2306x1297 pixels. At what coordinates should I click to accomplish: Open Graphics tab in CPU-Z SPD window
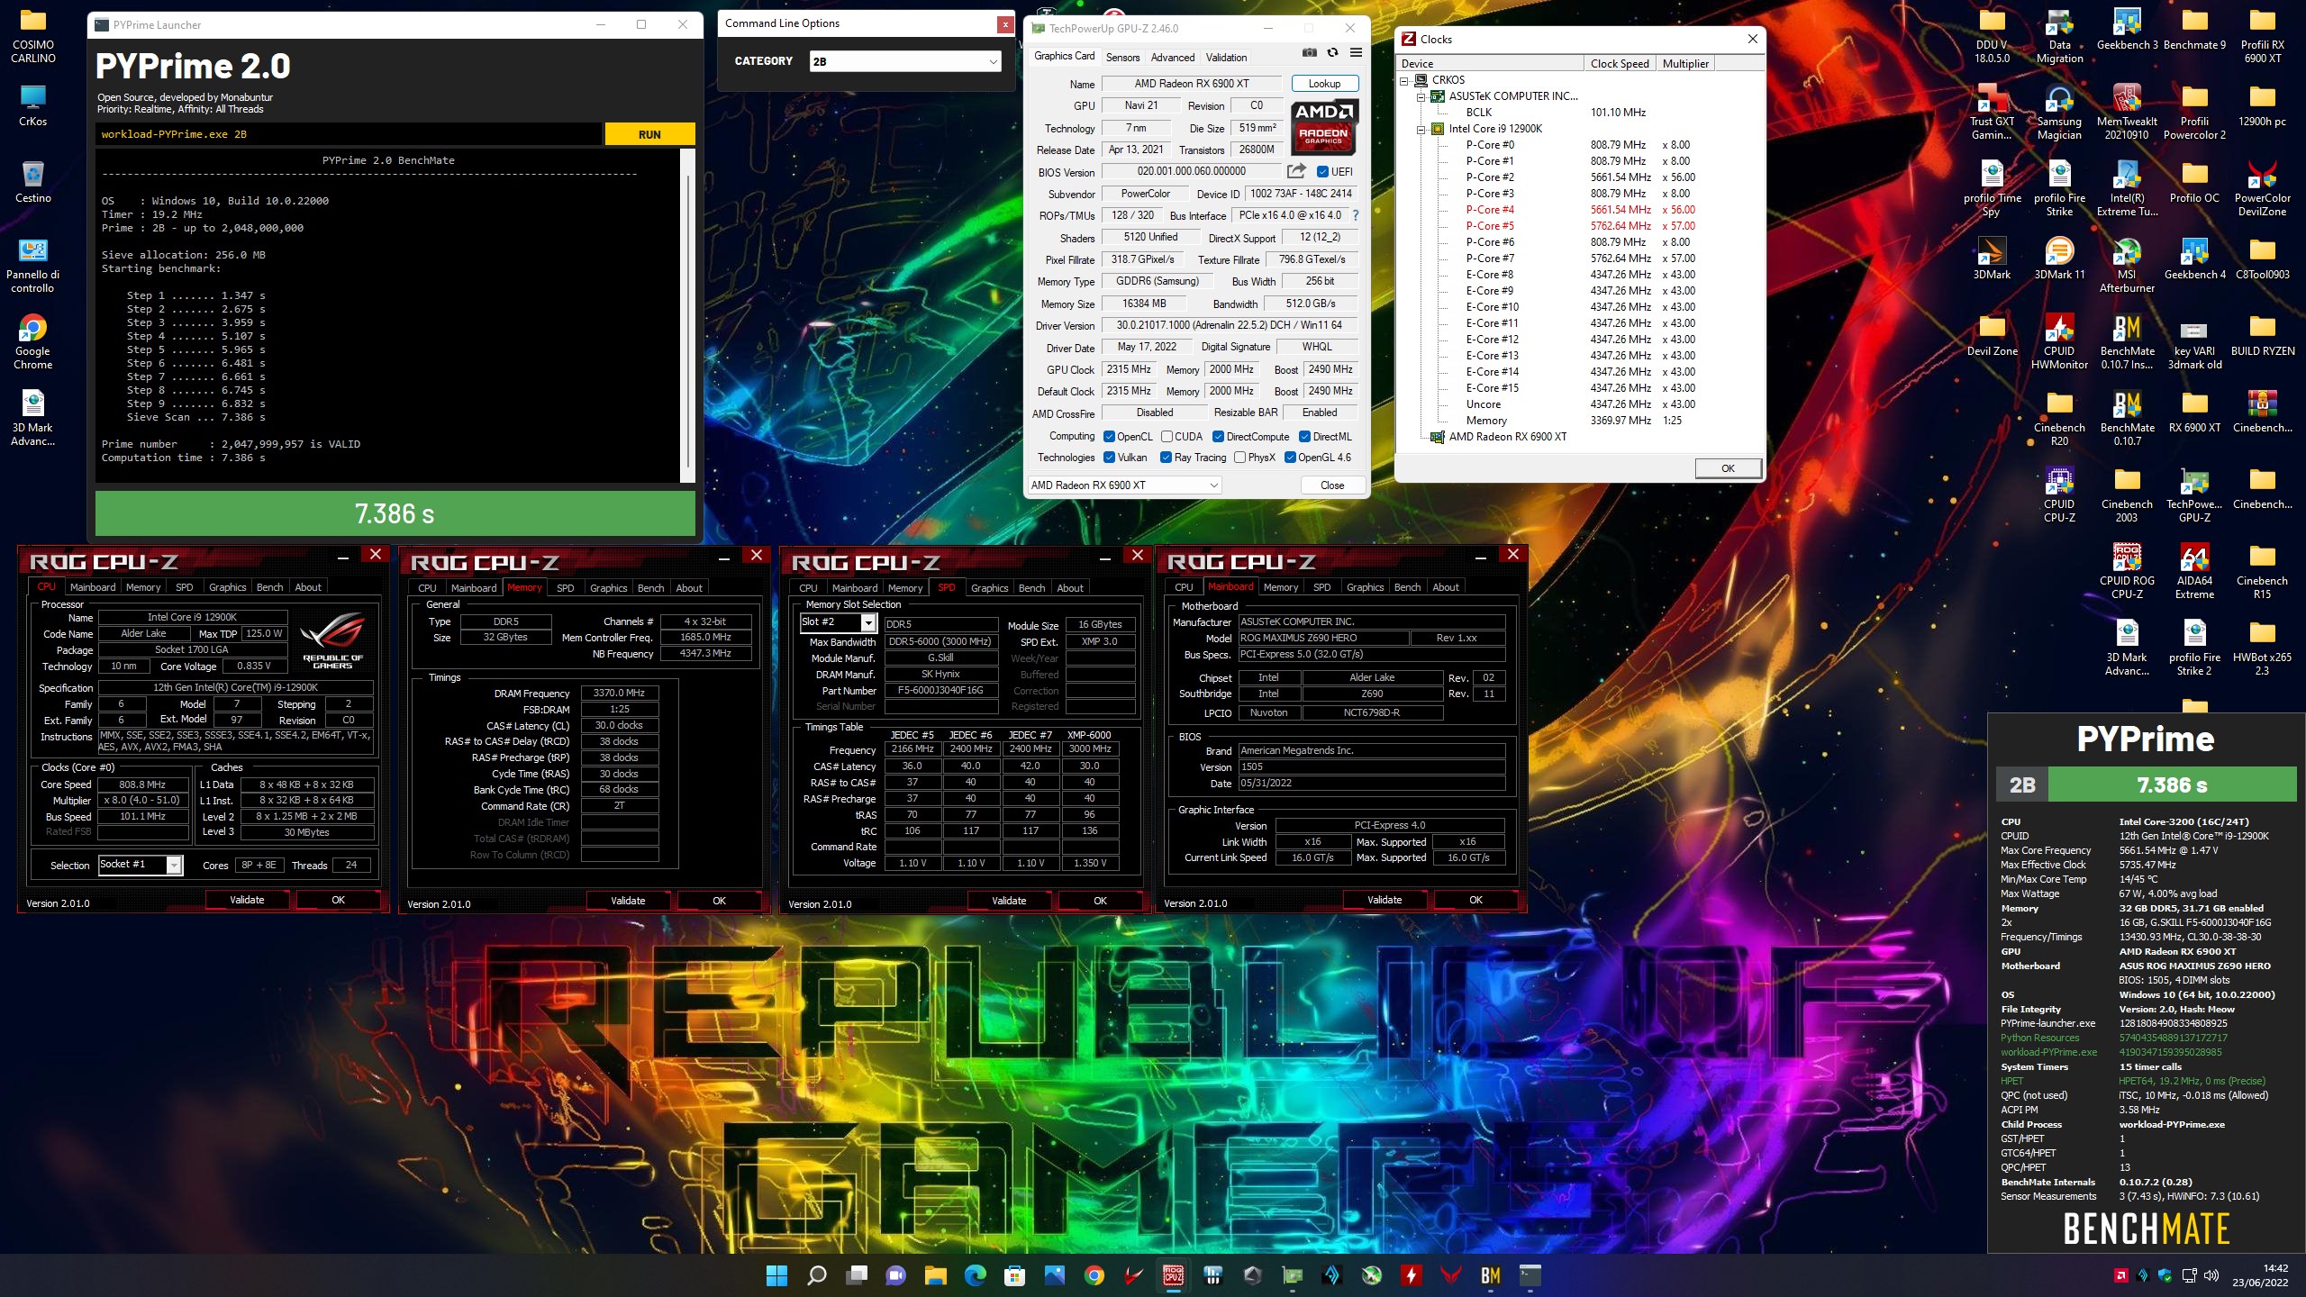[x=989, y=588]
